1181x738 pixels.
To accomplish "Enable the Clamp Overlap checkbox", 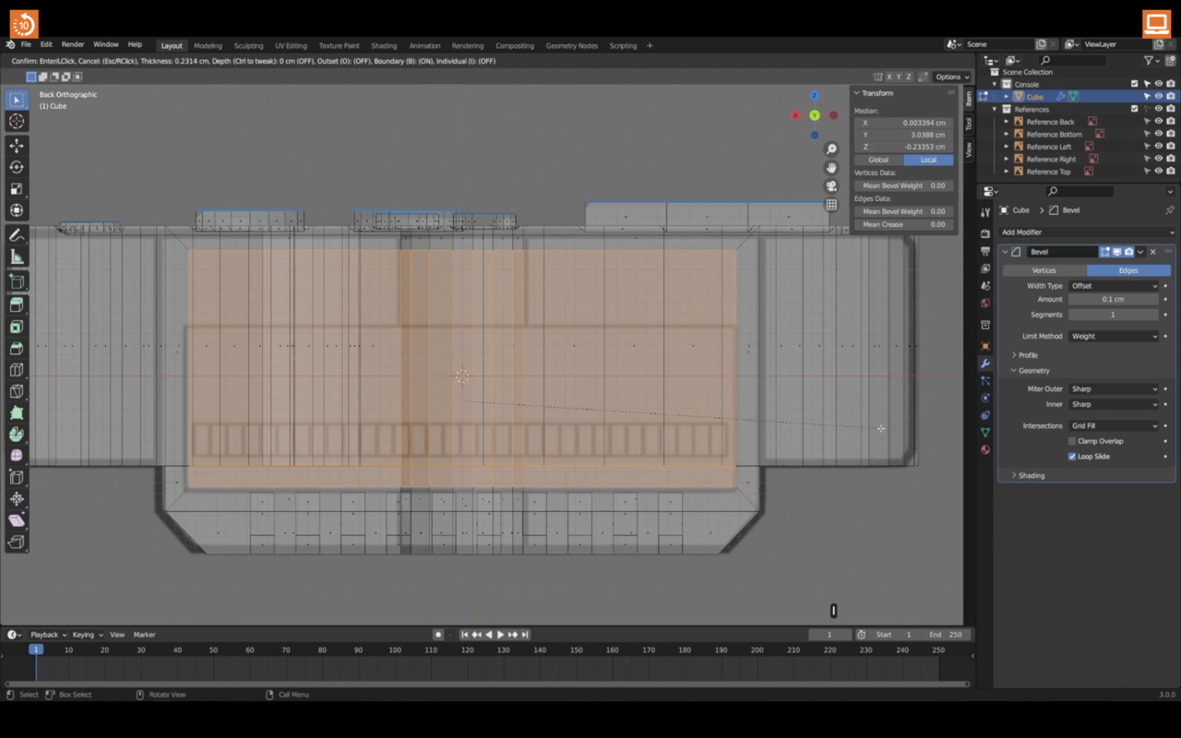I will [1072, 441].
